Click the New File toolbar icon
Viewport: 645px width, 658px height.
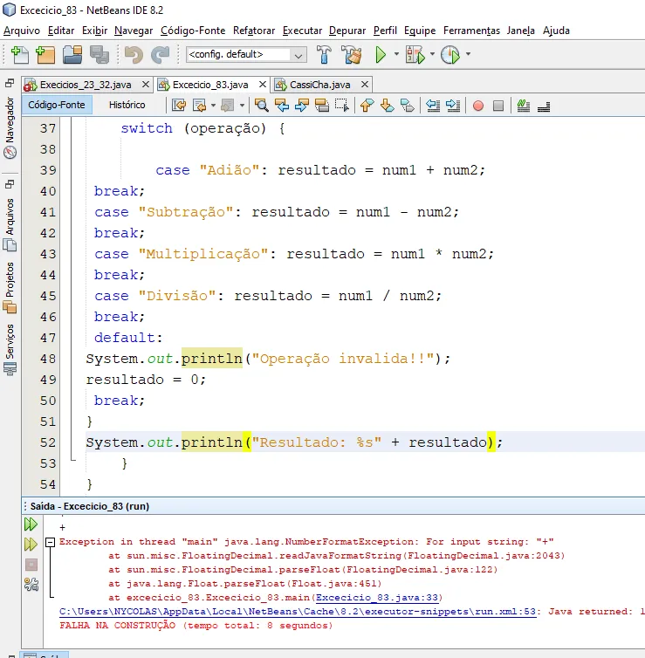tap(20, 55)
